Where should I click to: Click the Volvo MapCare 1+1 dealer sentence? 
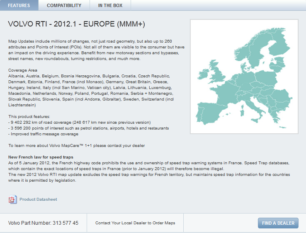(x=76, y=146)
